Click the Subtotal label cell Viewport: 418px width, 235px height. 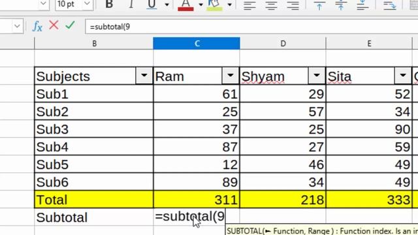94,217
